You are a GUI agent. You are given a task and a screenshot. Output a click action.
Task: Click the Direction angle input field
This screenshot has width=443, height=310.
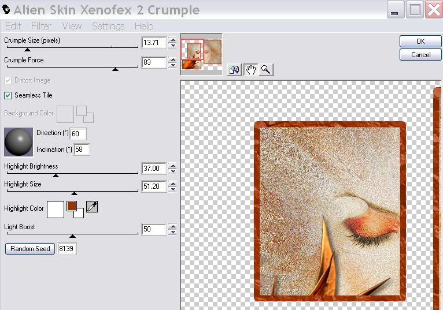click(x=78, y=134)
